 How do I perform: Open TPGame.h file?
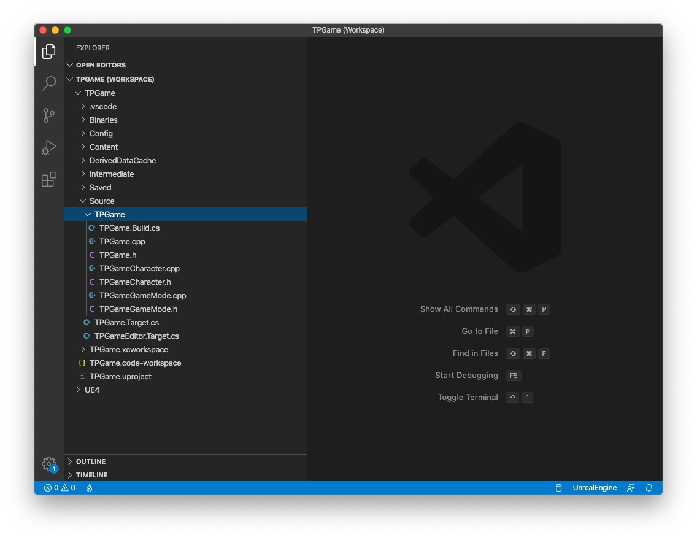coord(185,255)
